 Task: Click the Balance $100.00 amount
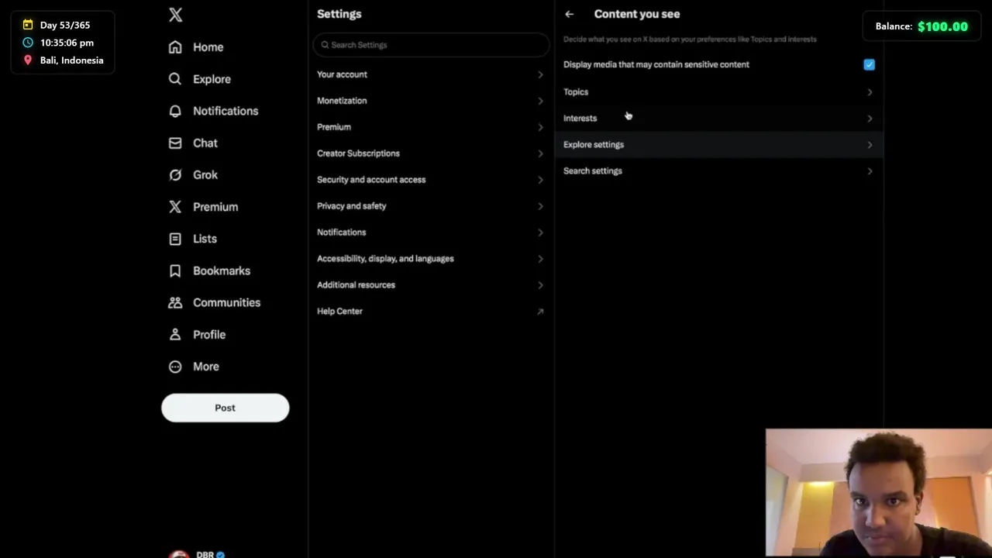pyautogui.click(x=942, y=26)
